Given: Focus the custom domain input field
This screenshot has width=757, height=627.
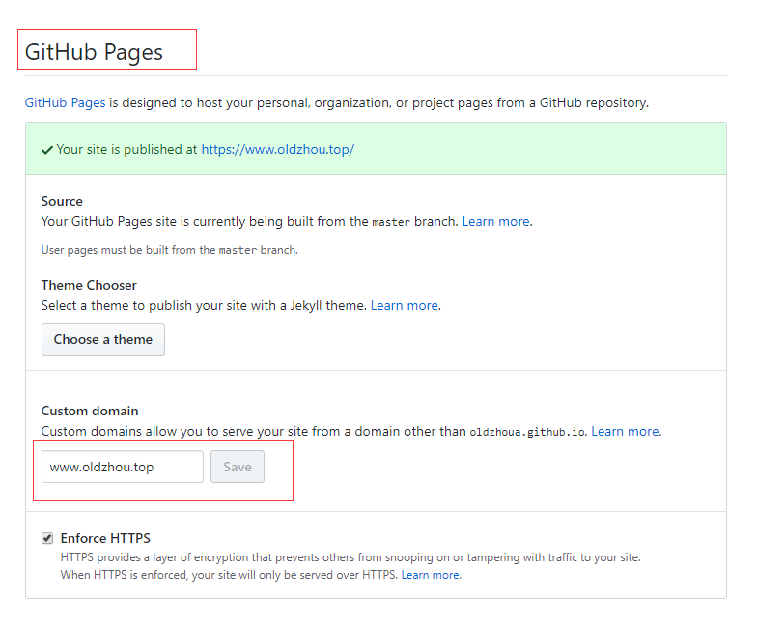Looking at the screenshot, I should click(122, 467).
